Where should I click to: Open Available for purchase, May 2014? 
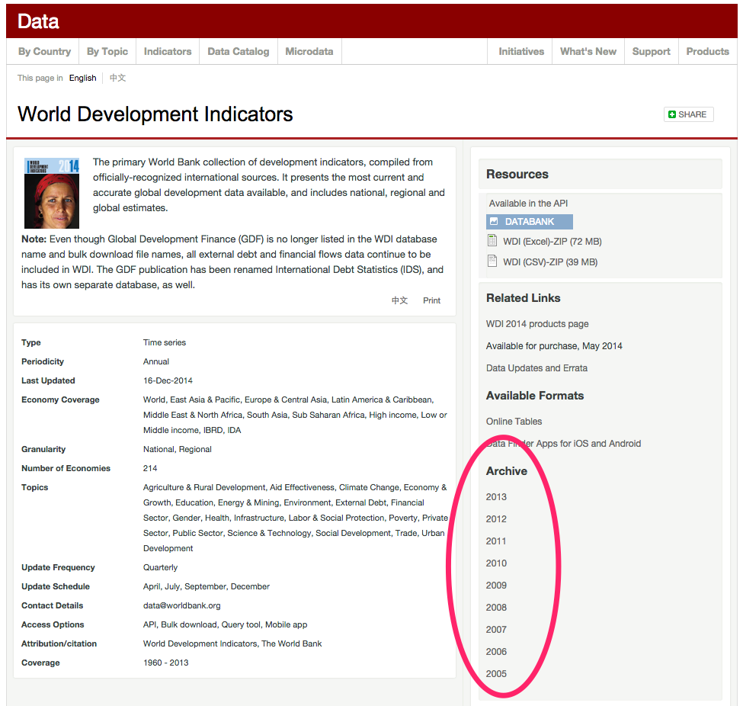pos(554,346)
